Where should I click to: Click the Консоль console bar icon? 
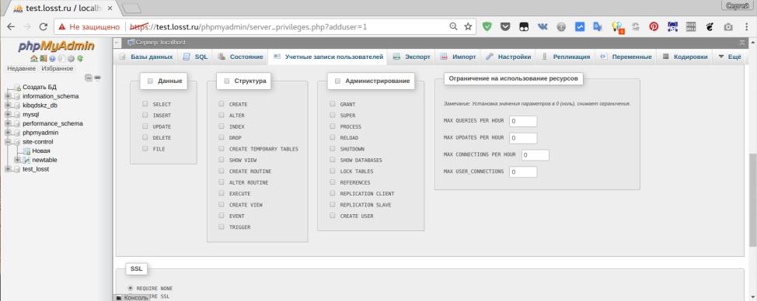[119, 298]
